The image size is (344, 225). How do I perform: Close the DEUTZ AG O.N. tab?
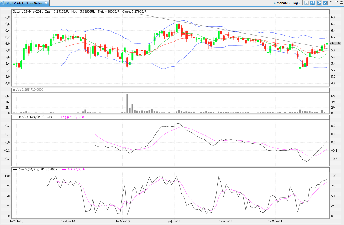pyautogui.click(x=46, y=3)
